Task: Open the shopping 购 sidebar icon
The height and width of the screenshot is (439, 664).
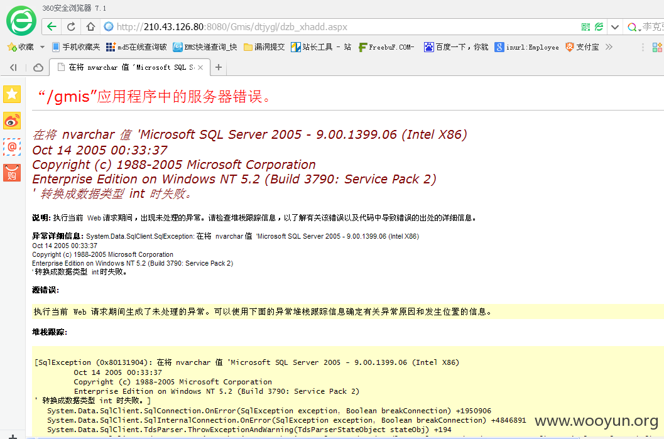Action: tap(12, 173)
